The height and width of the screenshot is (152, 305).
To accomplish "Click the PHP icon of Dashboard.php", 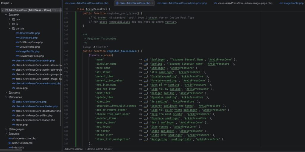I will click(x=17, y=38).
